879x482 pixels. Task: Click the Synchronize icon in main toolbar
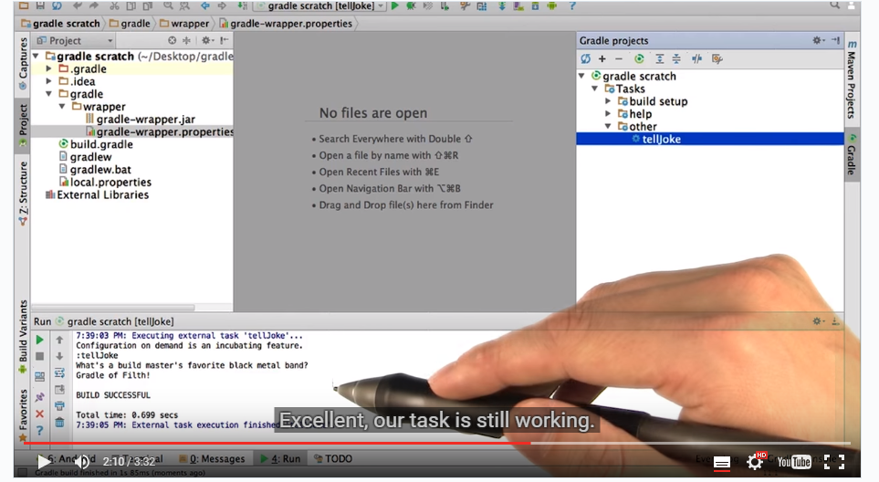coord(58,5)
